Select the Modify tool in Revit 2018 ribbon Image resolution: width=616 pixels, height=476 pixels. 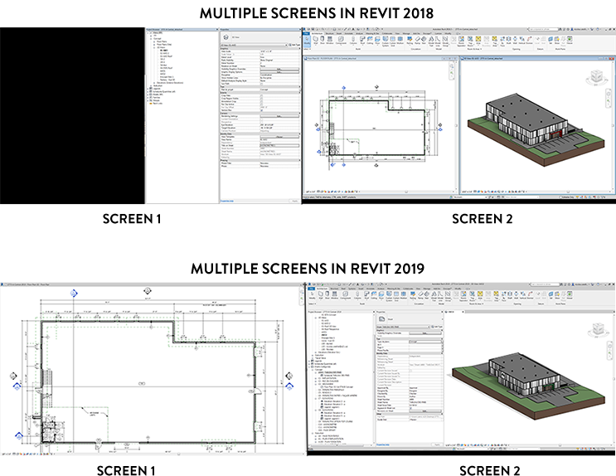pyautogui.click(x=307, y=41)
